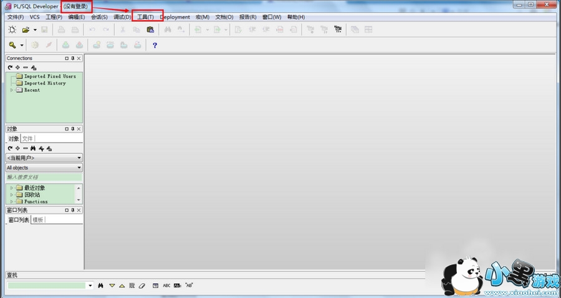Refresh the Connections panel list
561x298 pixels.
10,67
